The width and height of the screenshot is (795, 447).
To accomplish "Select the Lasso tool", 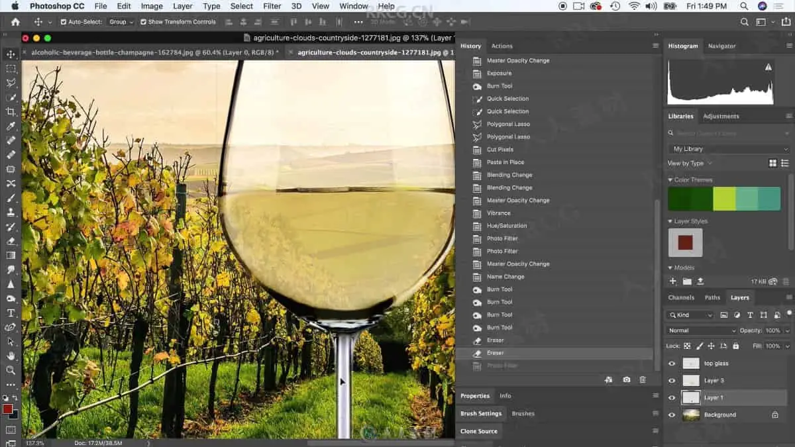I will [x=11, y=83].
